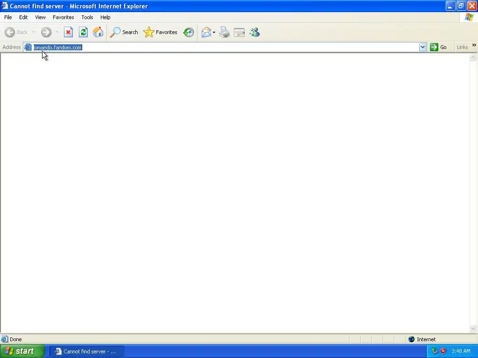Click the Edit page toolbar icon
This screenshot has height=358, width=478.
pos(239,32)
